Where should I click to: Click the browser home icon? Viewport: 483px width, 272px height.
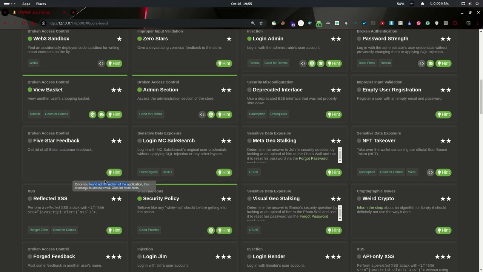[x=32, y=23]
